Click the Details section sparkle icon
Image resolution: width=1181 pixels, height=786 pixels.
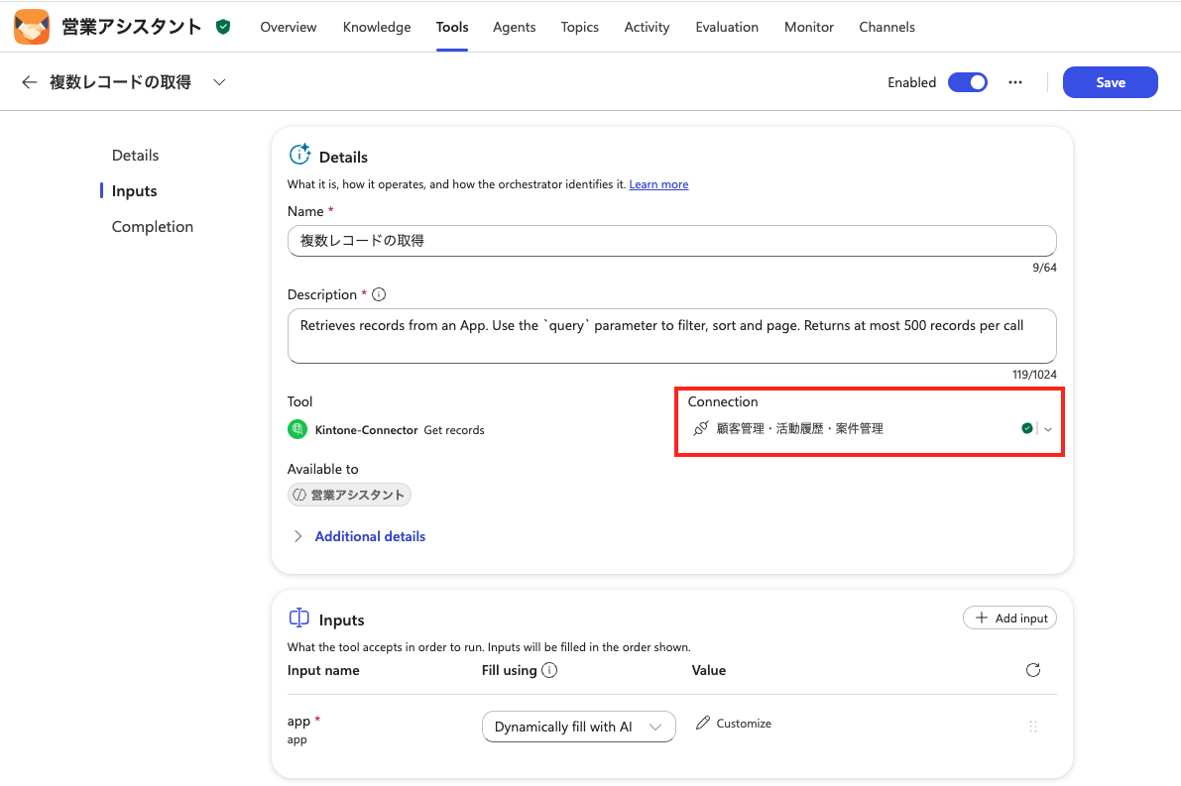coord(299,155)
